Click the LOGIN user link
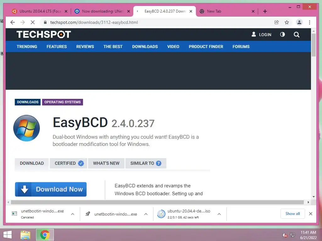Image resolution: width=322 pixels, height=241 pixels. point(261,35)
